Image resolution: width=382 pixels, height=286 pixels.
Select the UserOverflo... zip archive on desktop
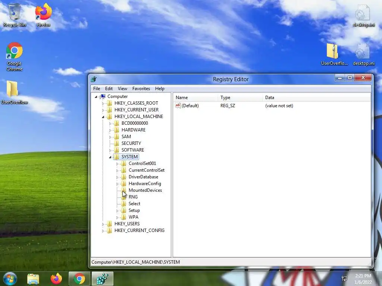(334, 54)
